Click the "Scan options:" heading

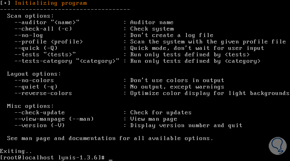[27, 16]
